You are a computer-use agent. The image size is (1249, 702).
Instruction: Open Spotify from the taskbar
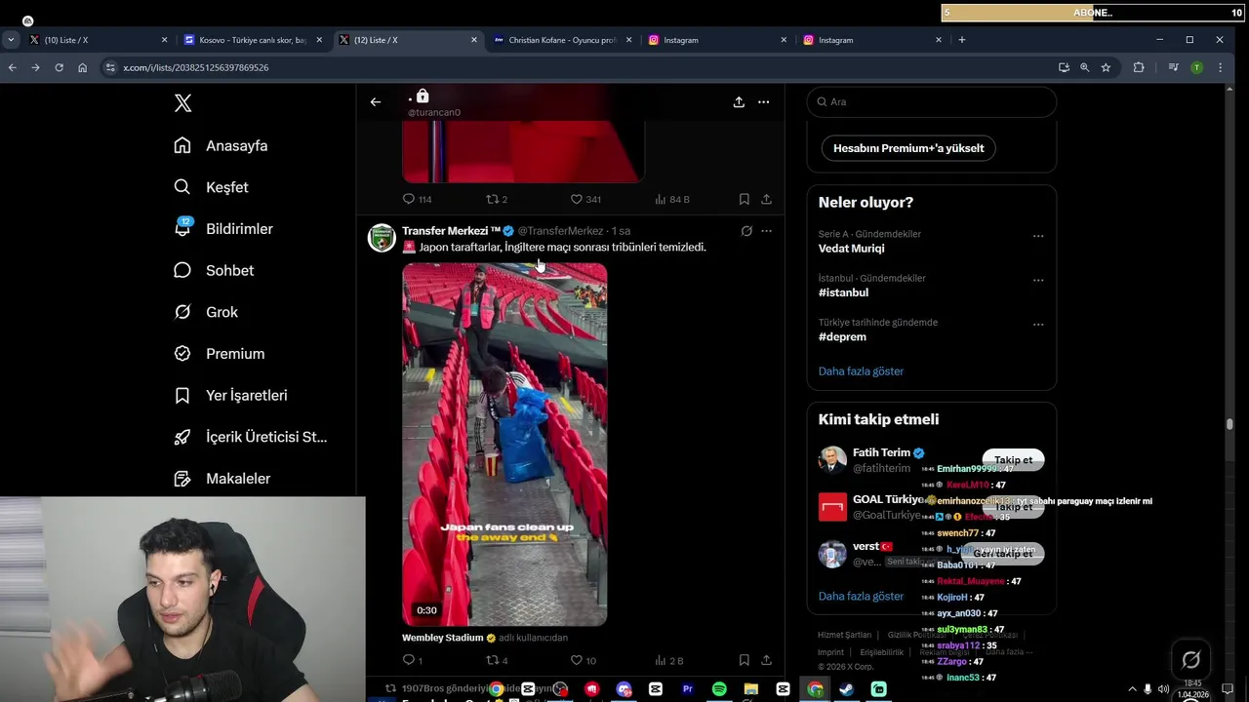tap(719, 689)
